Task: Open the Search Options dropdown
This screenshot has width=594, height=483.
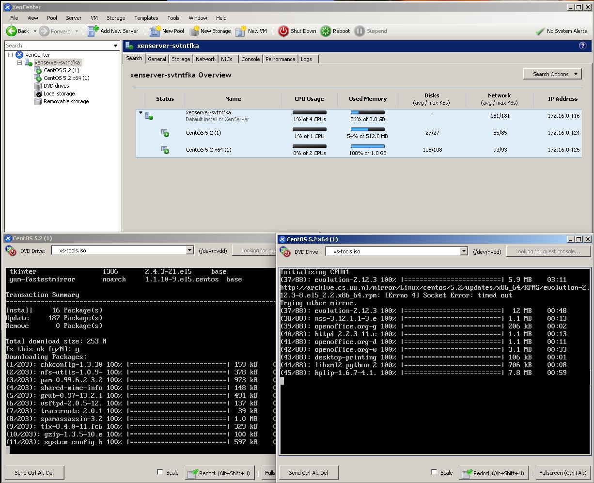Action: (x=552, y=74)
